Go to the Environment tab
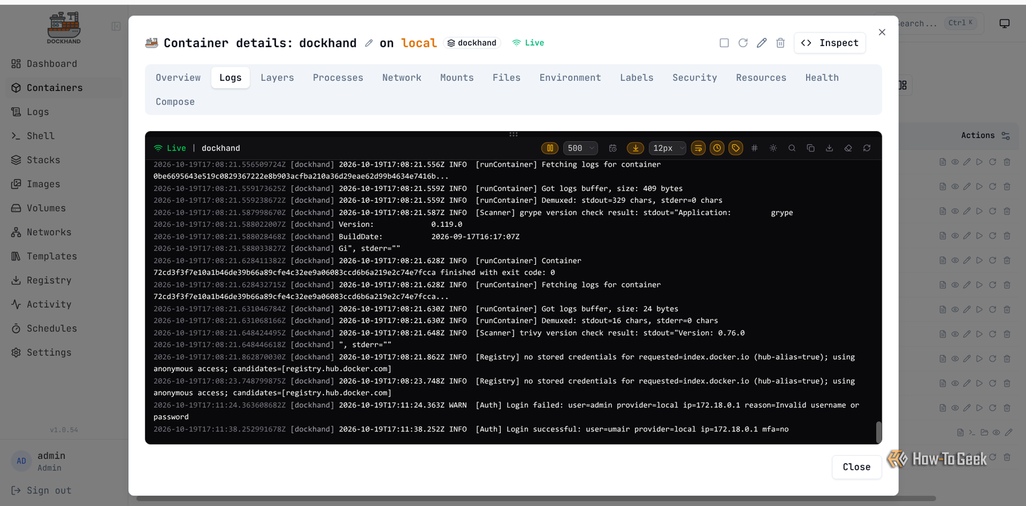Image resolution: width=1026 pixels, height=506 pixels. click(x=570, y=78)
